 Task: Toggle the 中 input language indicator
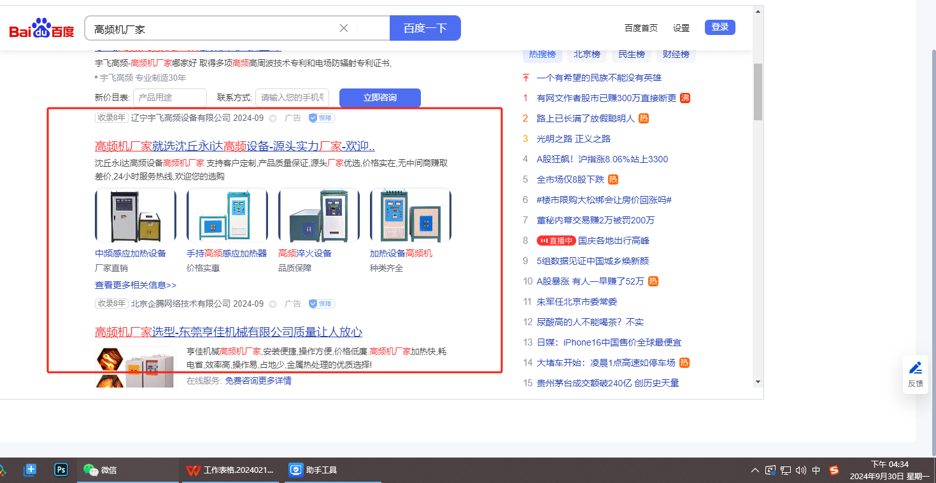point(816,471)
